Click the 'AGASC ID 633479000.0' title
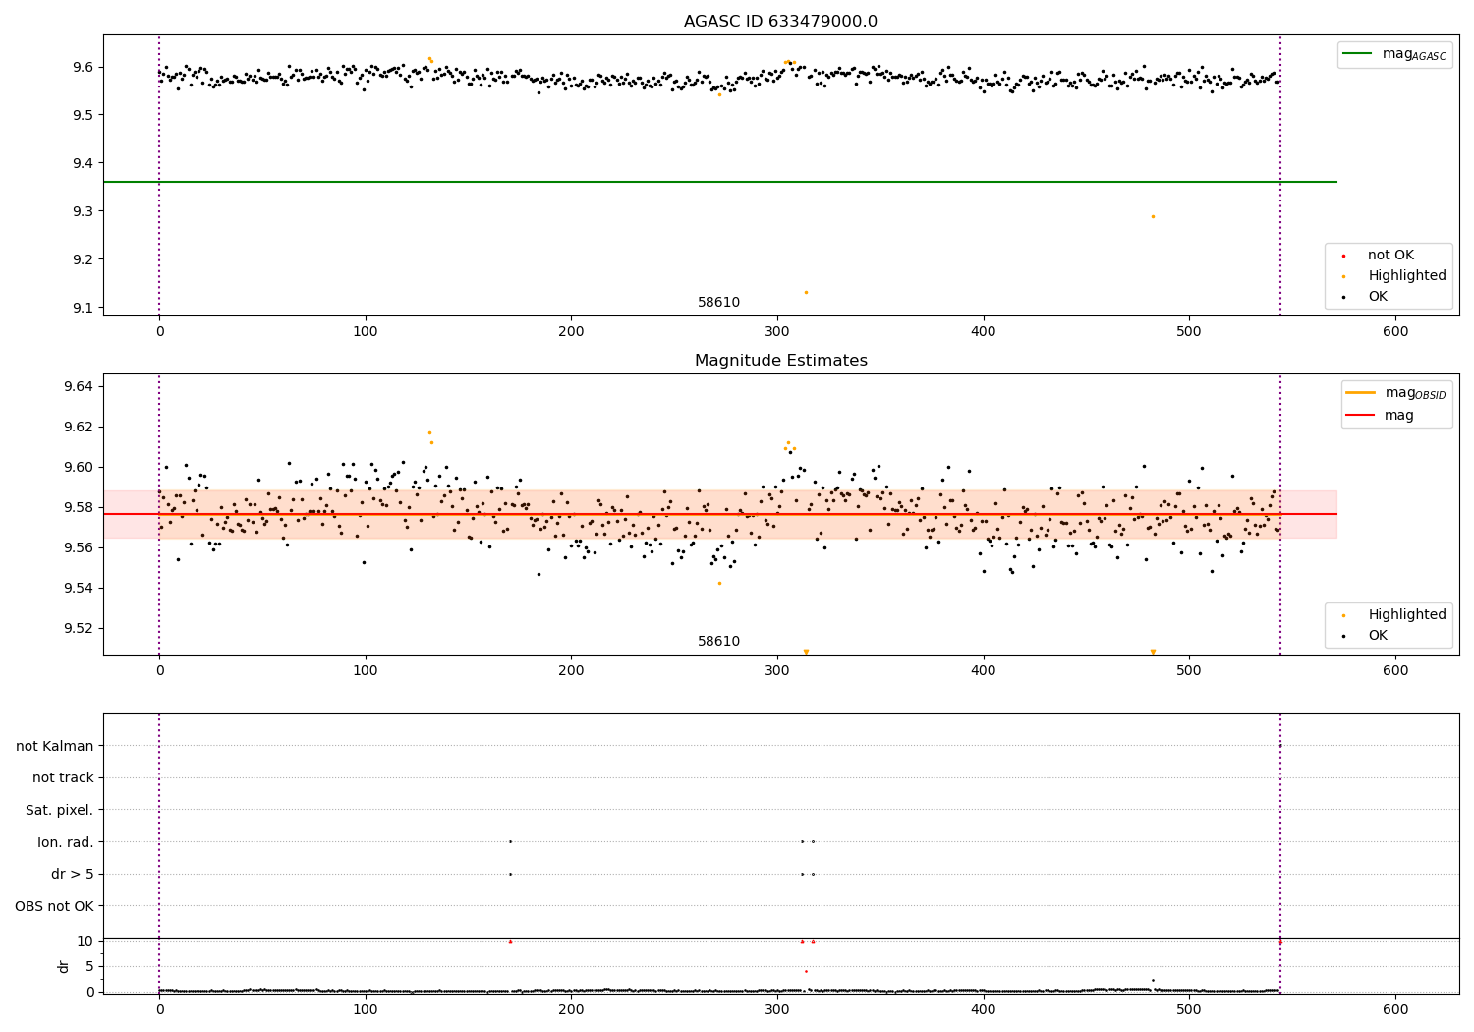This screenshot has height=1032, width=1474. [781, 22]
